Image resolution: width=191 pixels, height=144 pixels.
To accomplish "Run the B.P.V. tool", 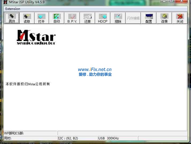I will click(72, 18).
